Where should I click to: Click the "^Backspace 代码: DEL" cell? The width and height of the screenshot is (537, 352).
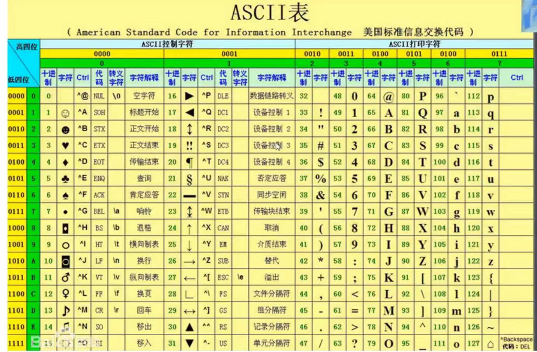(x=516, y=343)
